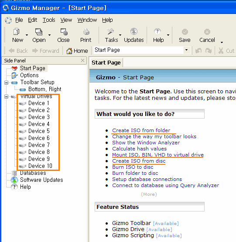Select the Start Page document tab
Screen dimensions: 236x242
point(106,62)
